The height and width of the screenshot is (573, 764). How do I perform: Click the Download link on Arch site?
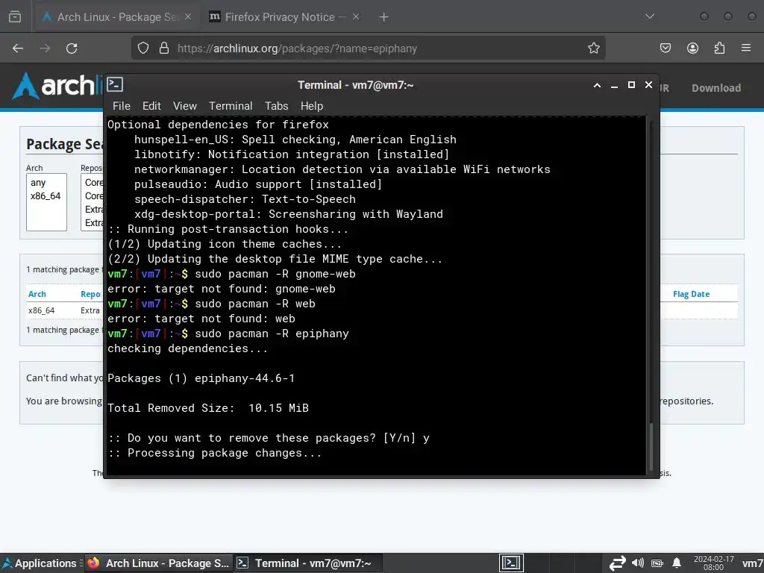716,88
